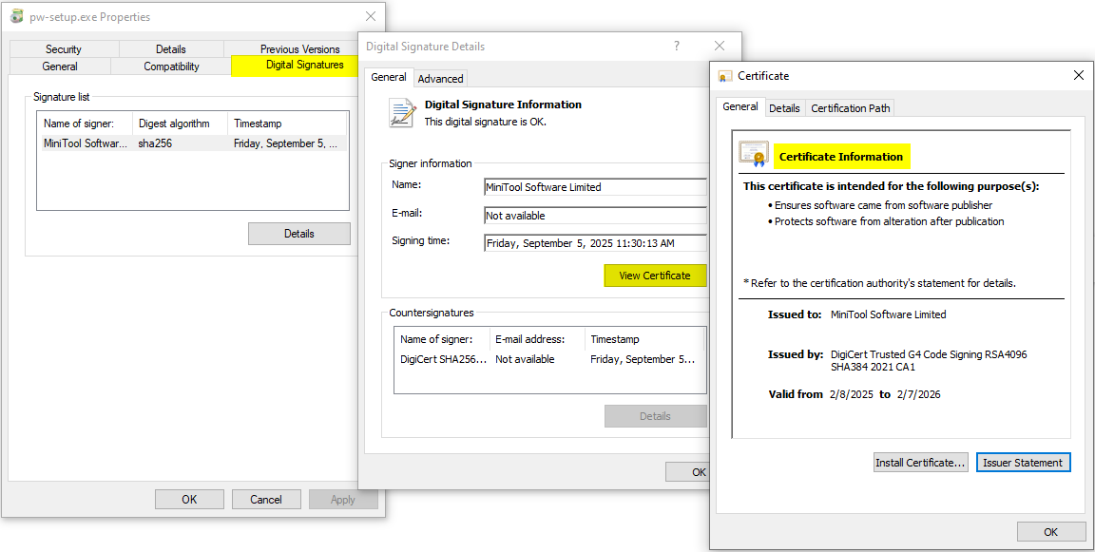Open the Security tab
1095x552 pixels.
tap(63, 48)
